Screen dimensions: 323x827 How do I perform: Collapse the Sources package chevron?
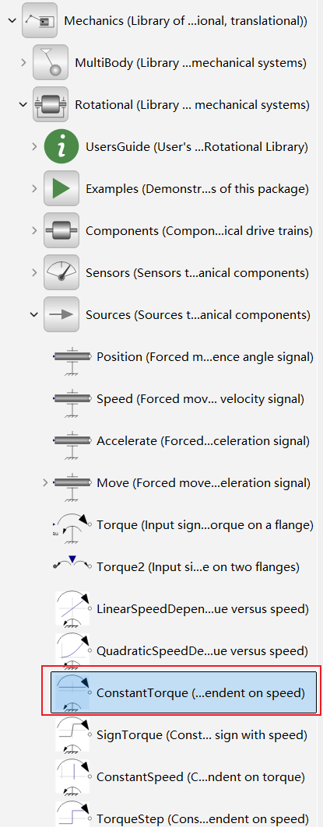pyautogui.click(x=34, y=314)
